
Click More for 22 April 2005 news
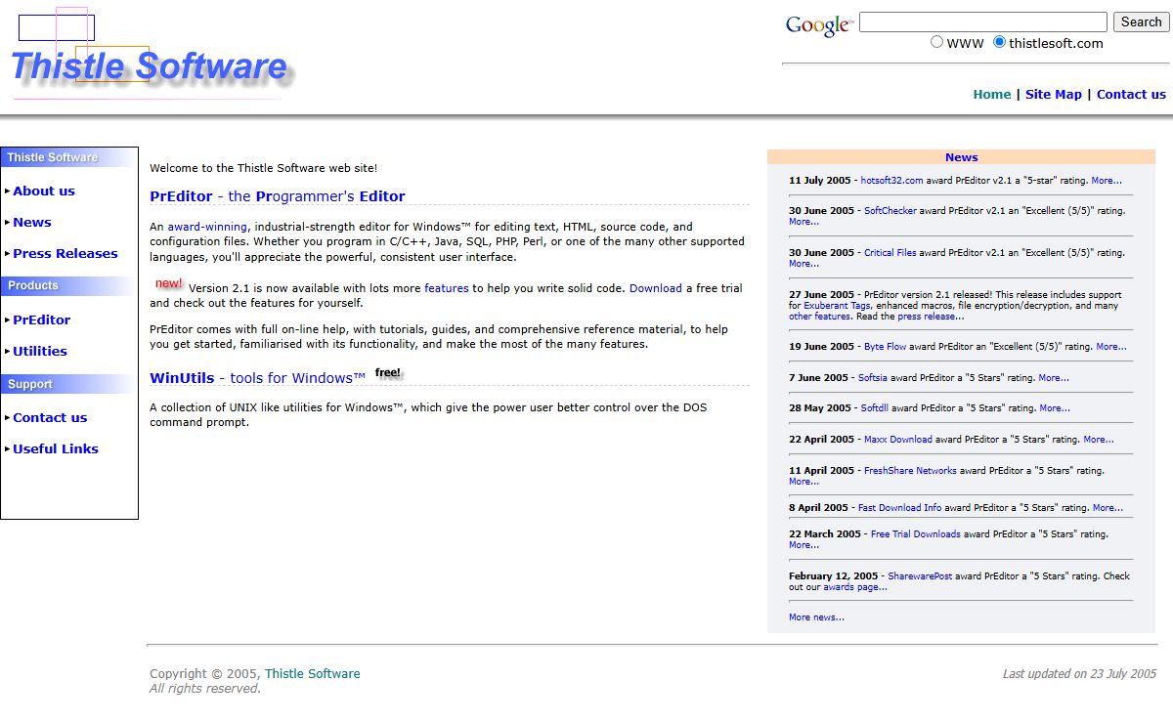[x=1099, y=440]
